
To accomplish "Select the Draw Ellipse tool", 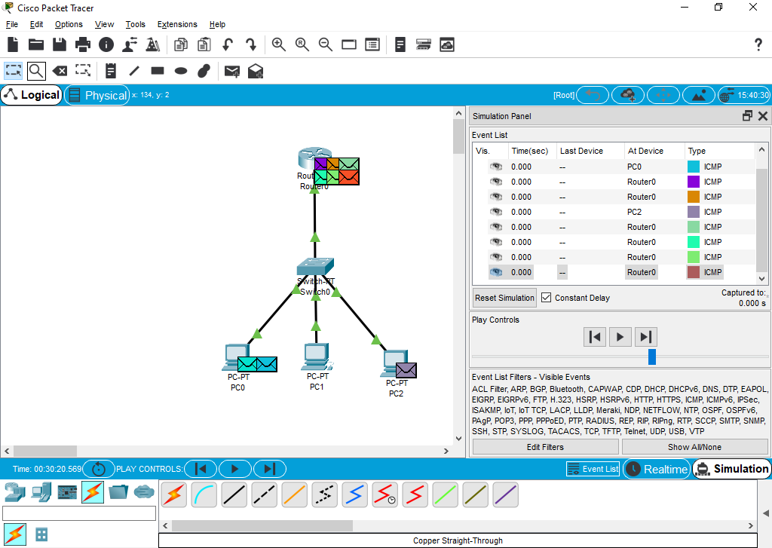I will pyautogui.click(x=181, y=71).
